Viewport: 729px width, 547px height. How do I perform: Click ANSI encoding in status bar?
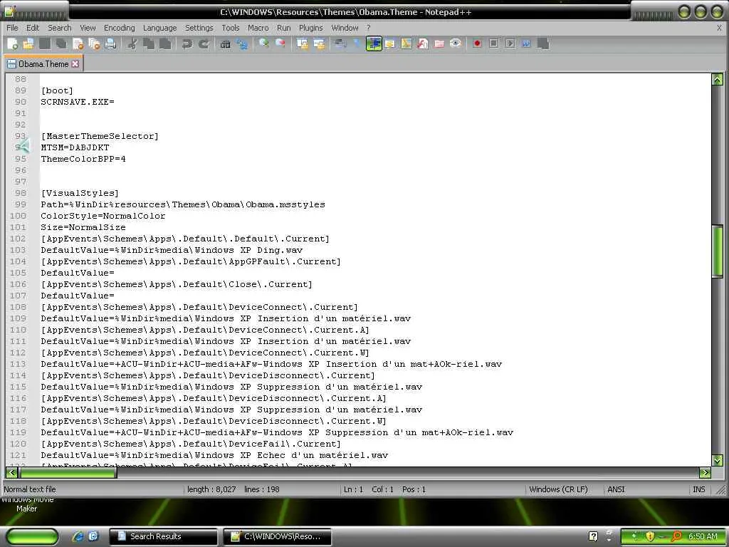(x=616, y=489)
